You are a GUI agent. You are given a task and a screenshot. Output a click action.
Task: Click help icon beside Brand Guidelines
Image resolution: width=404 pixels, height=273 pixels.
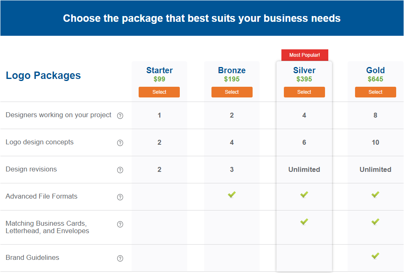(x=120, y=259)
